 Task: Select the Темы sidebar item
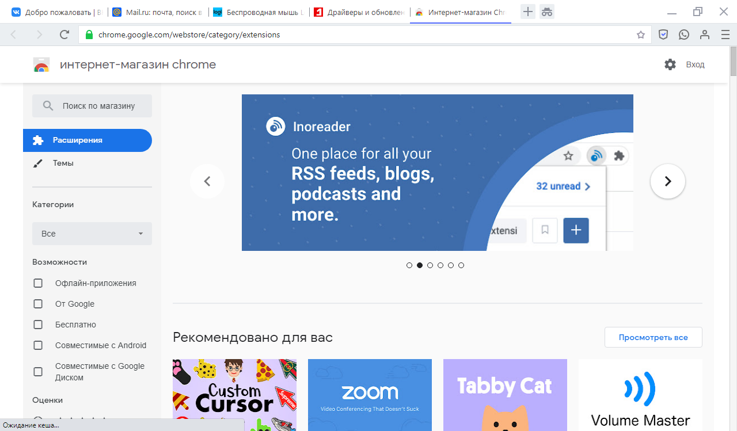[63, 163]
